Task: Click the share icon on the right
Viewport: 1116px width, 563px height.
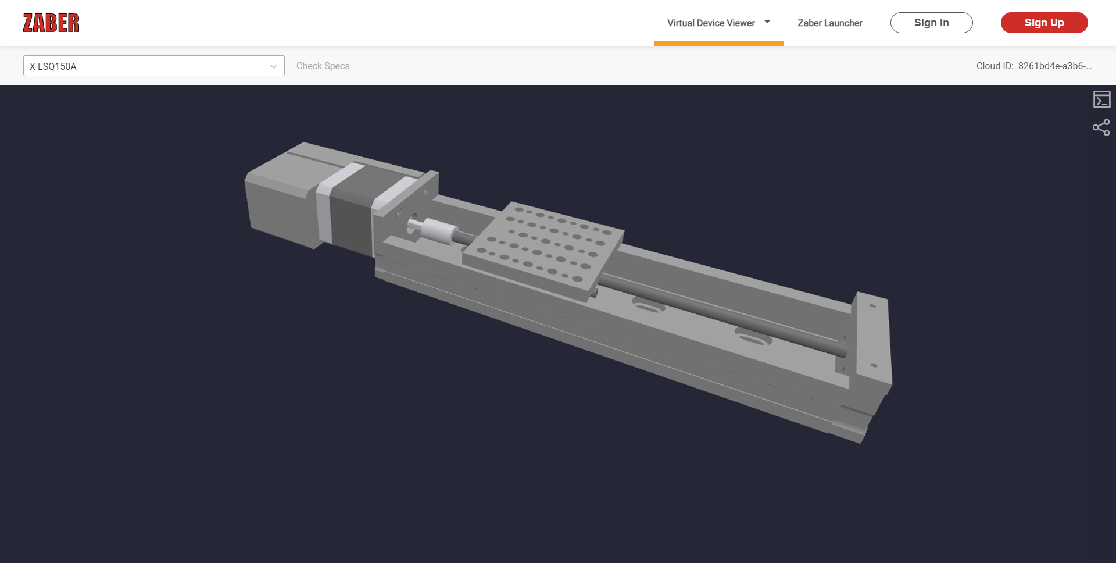Action: 1102,127
